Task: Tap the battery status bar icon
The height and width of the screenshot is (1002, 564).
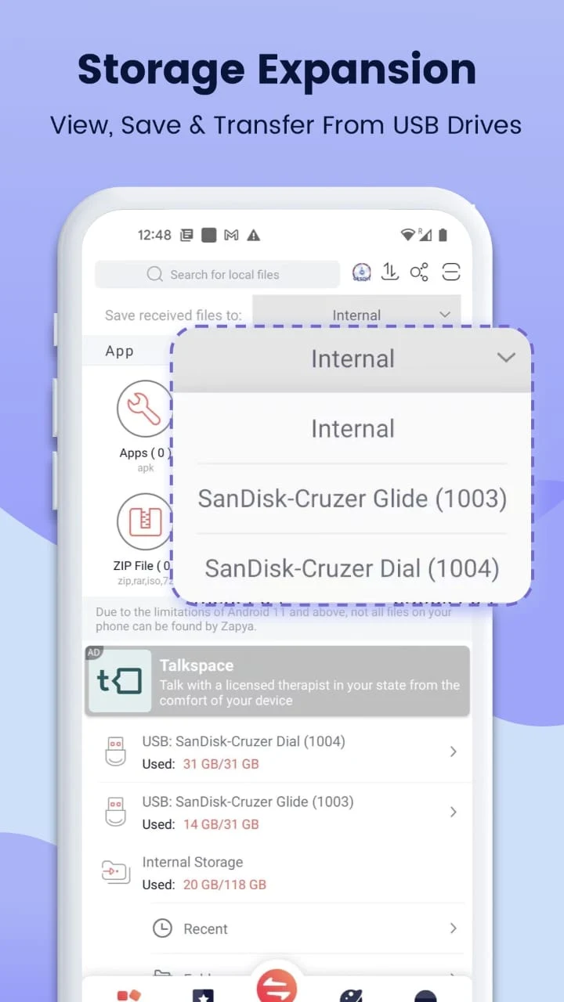Action: pos(443,235)
